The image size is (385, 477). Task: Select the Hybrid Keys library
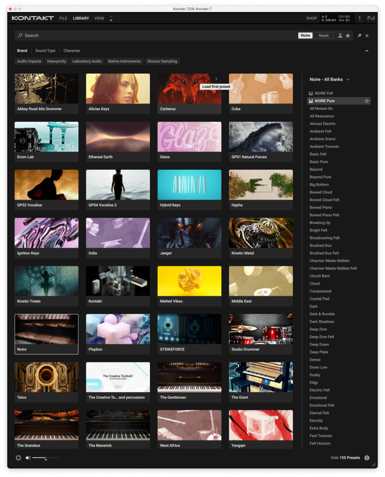coord(189,190)
